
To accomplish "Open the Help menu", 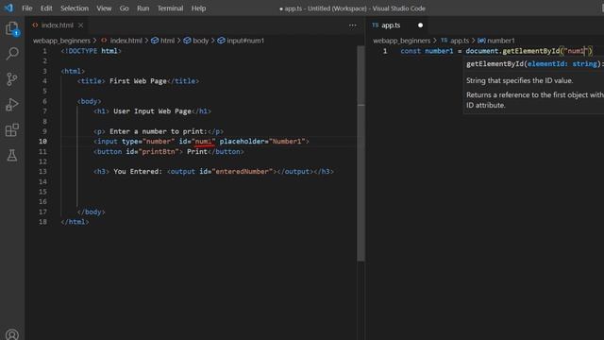I will [x=198, y=8].
